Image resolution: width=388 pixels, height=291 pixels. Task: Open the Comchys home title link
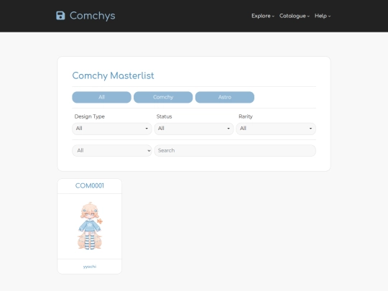92,16
